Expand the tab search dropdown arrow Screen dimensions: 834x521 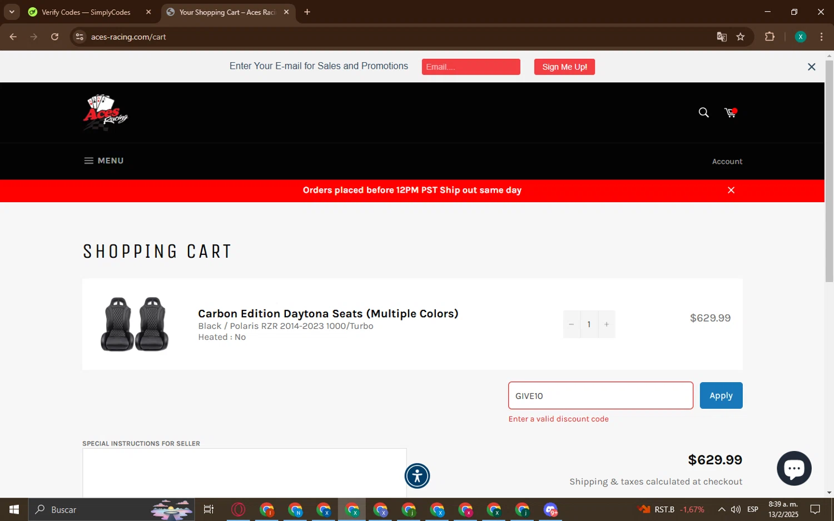pos(12,12)
